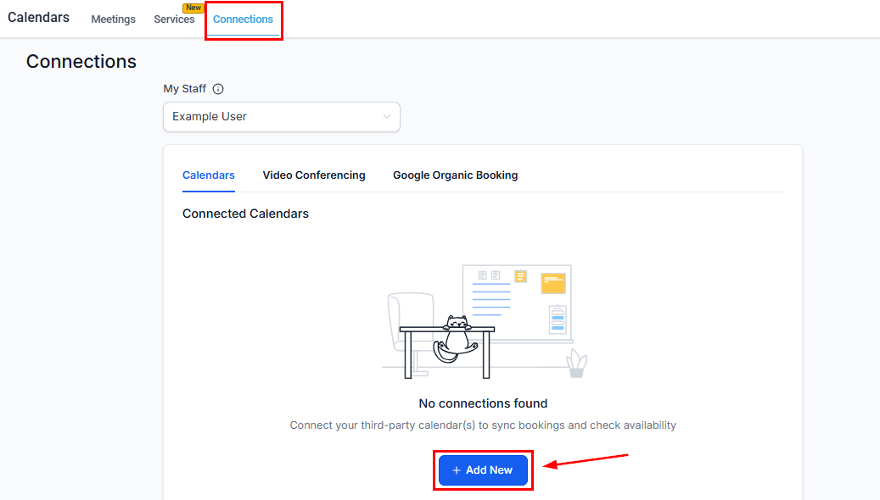Click the plus icon inside the Add New button
This screenshot has width=880, height=500.
click(457, 470)
